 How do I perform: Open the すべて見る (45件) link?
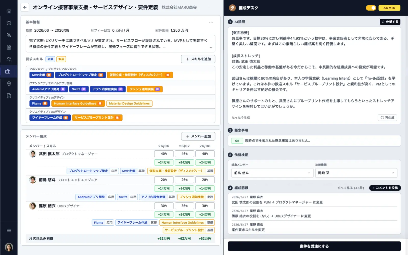(x=351, y=188)
